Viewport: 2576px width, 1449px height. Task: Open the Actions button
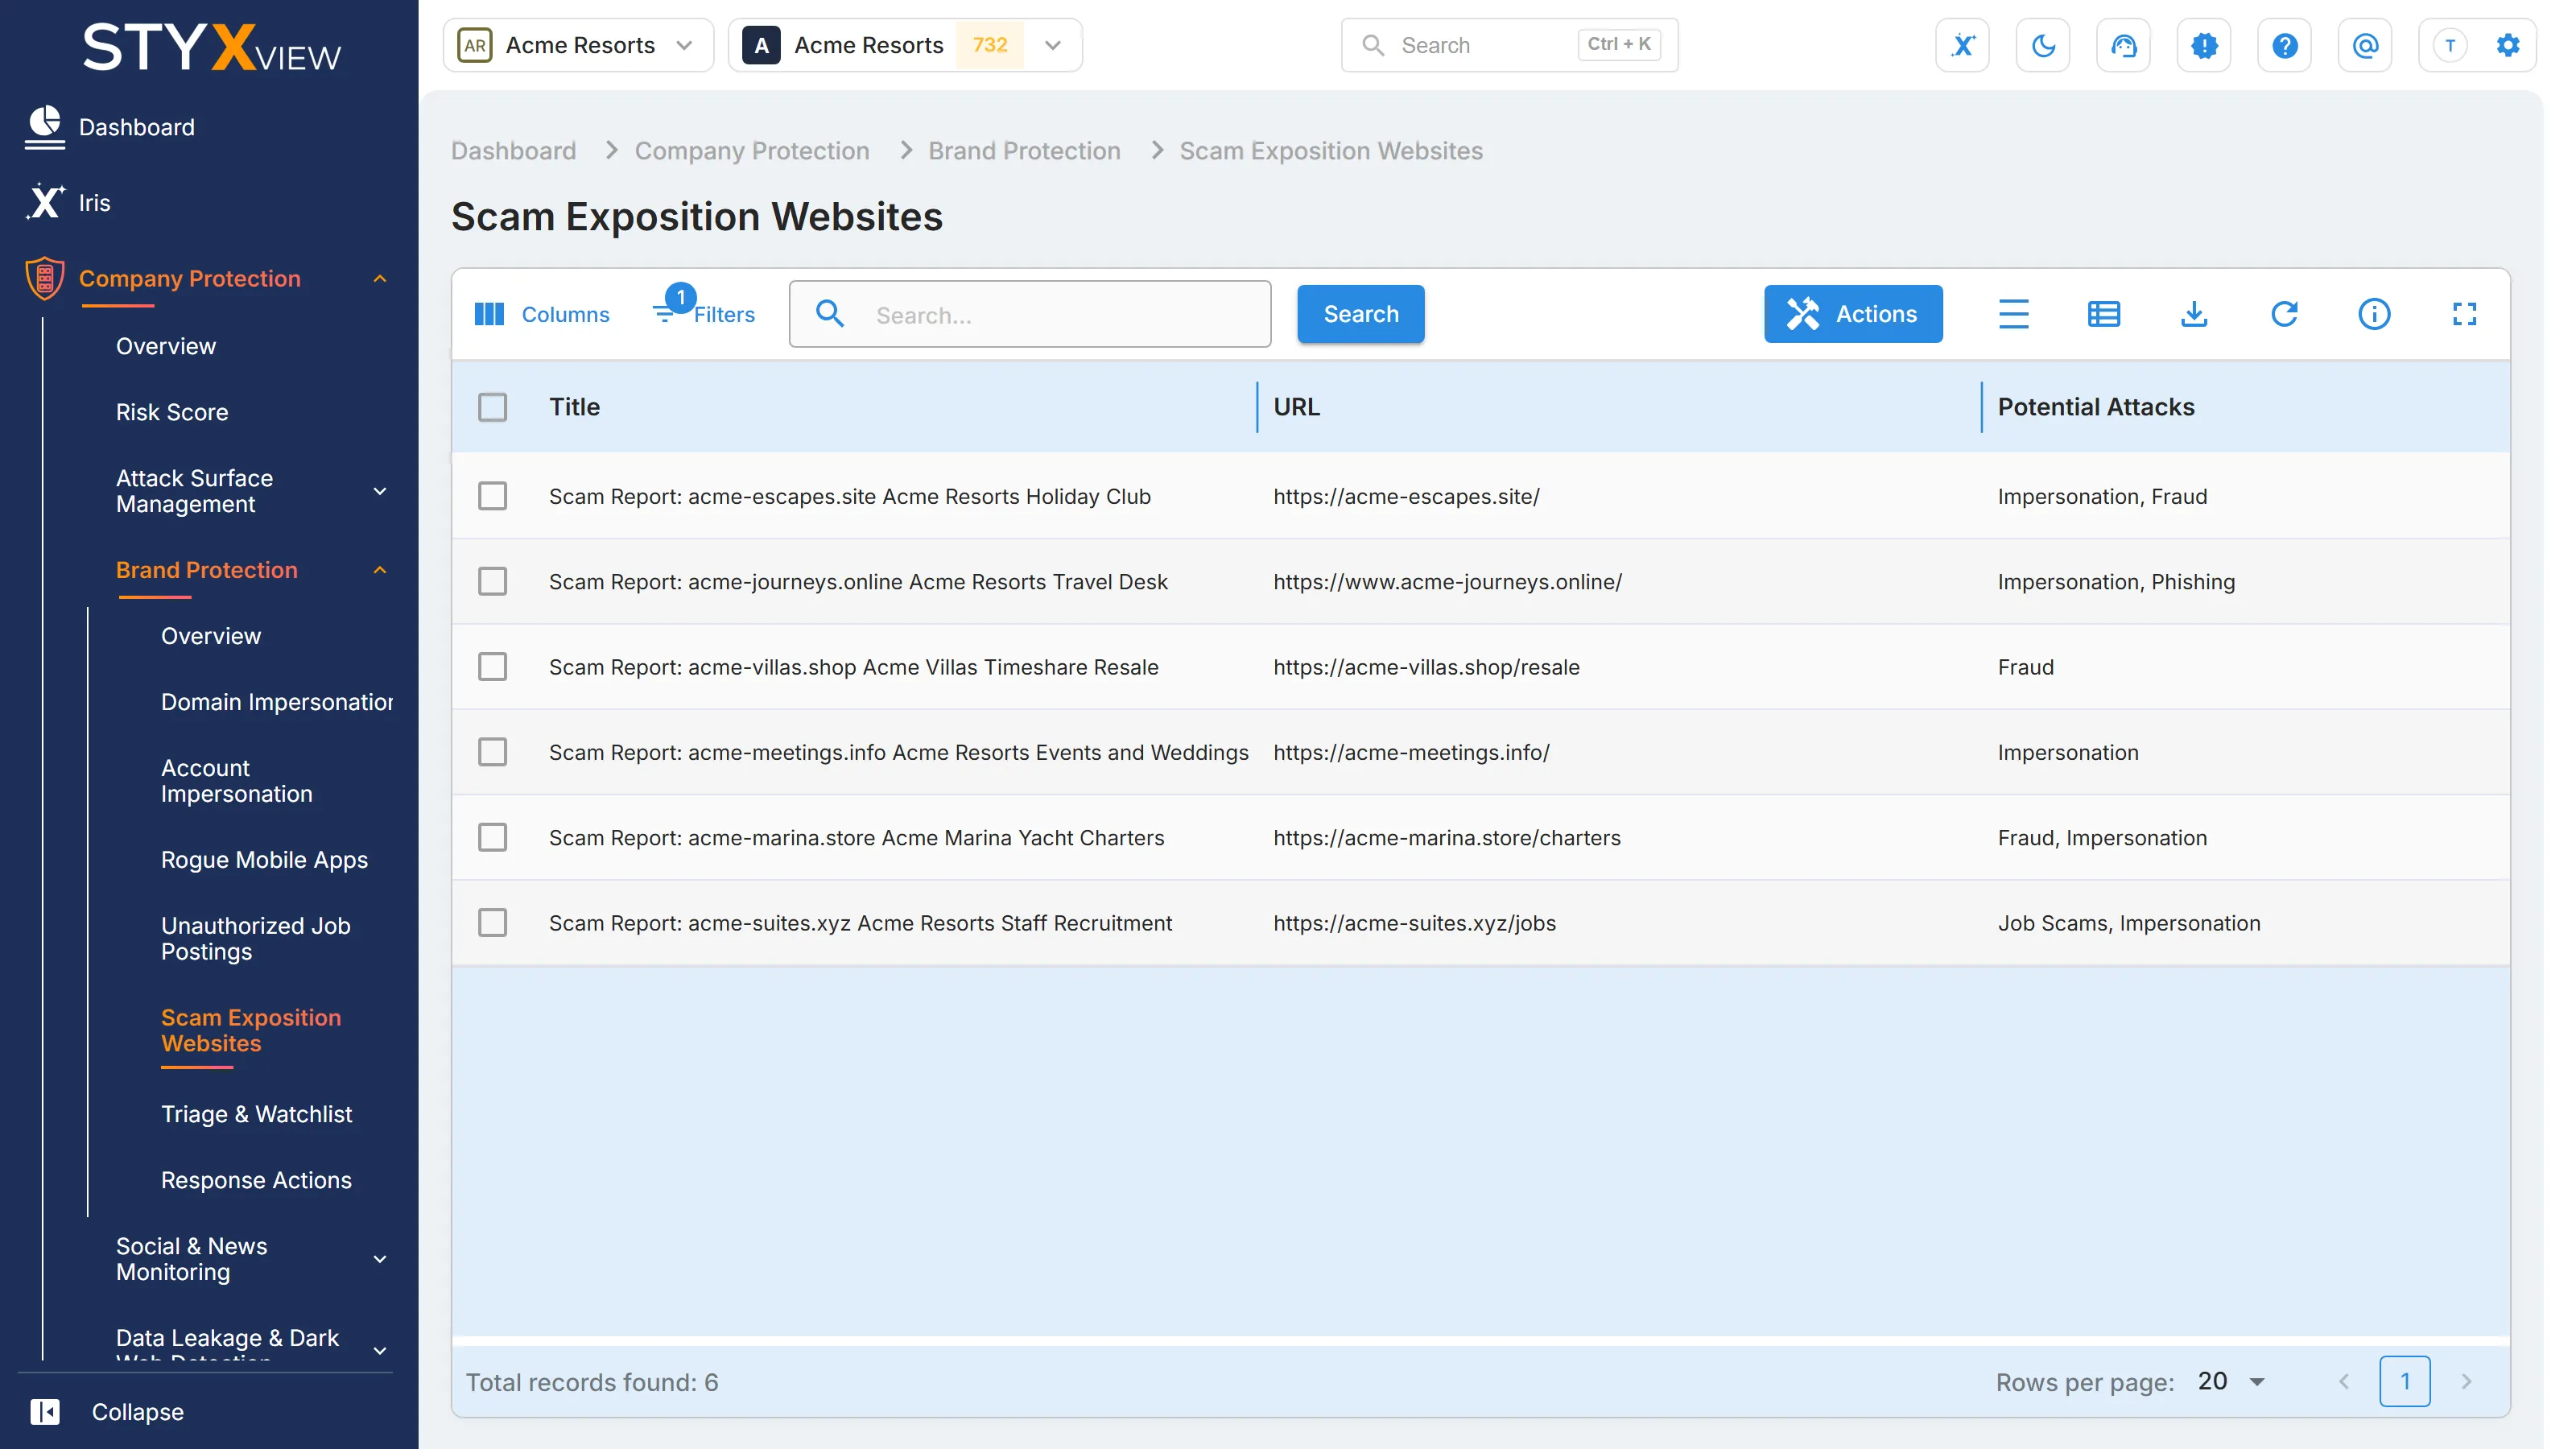point(1852,314)
